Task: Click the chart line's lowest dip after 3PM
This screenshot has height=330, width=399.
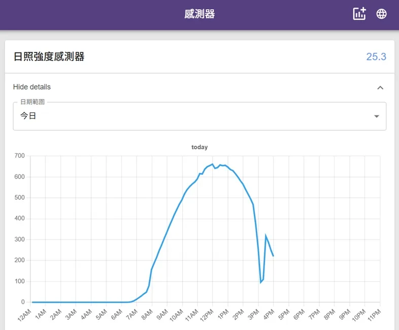Action: [260, 282]
